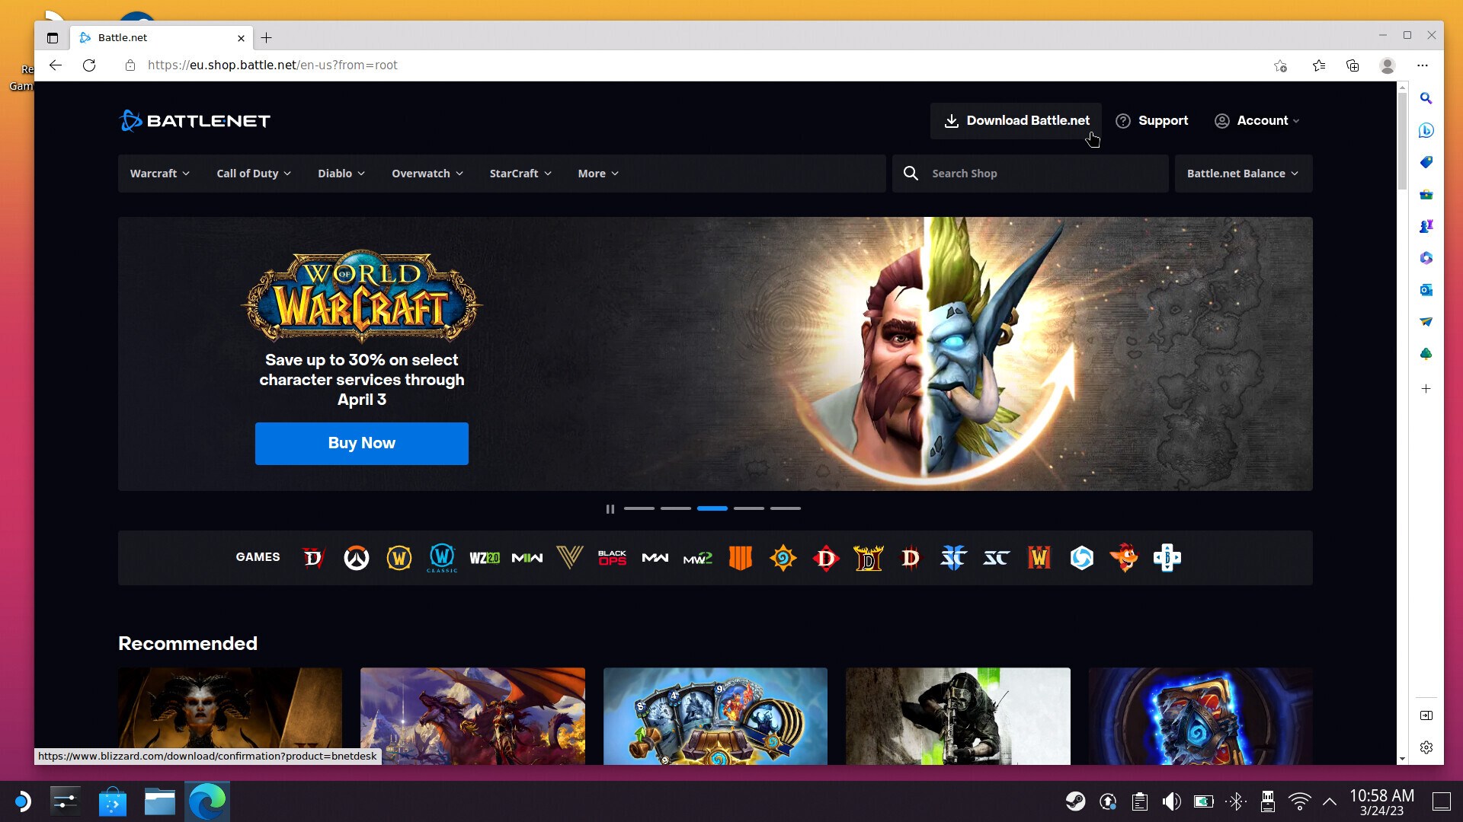Open the tab actions menu button
1463x822 pixels.
pos(52,37)
